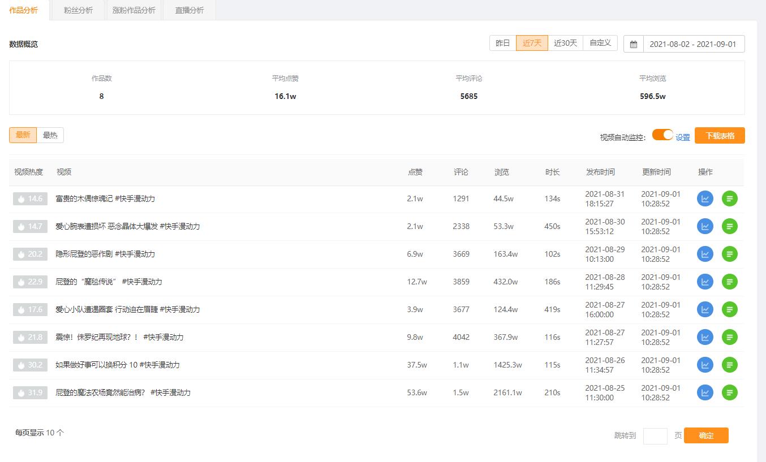This screenshot has width=766, height=462.
Task: Click heat badge 31.9 flame icon
Action: 21,392
